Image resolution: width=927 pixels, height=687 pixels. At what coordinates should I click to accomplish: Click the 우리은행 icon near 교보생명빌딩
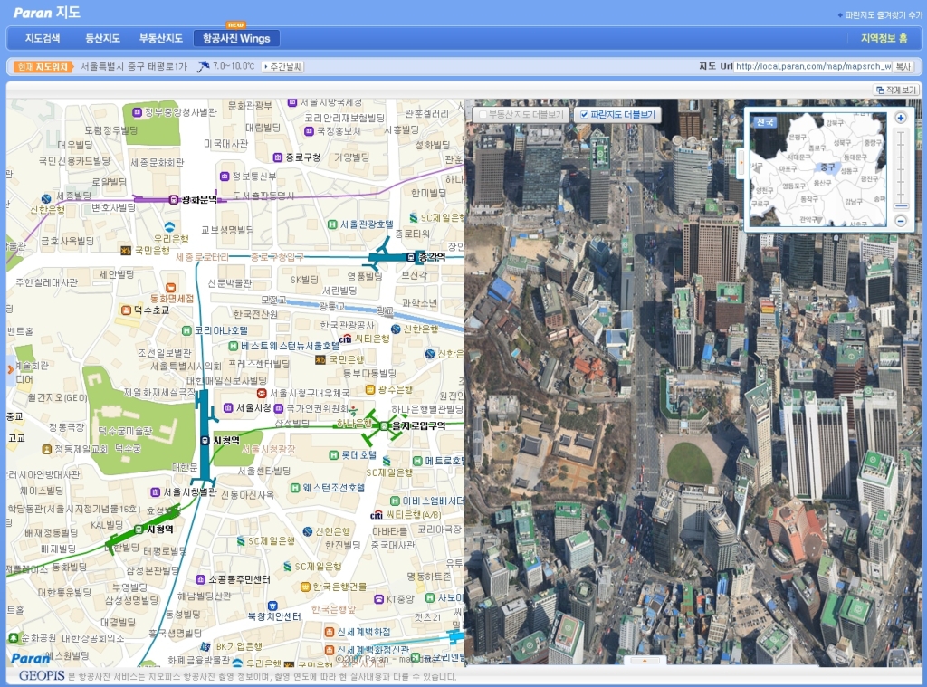pos(169,226)
